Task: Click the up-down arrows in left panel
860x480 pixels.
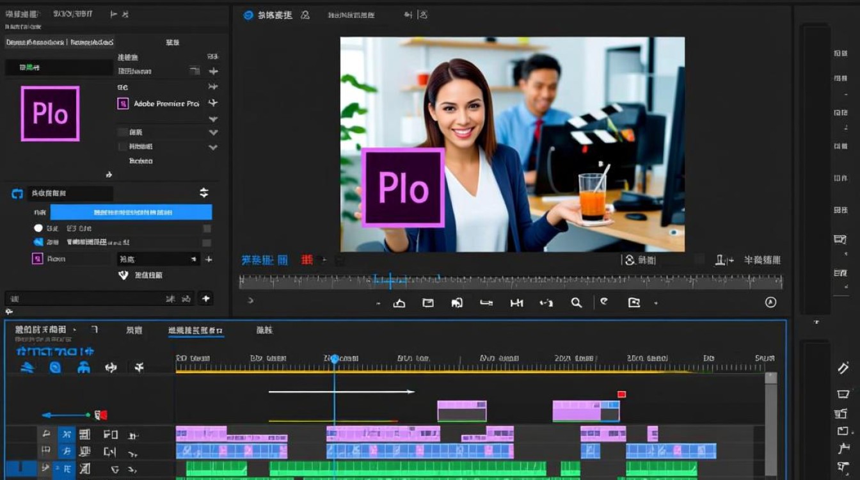Action: click(x=204, y=192)
